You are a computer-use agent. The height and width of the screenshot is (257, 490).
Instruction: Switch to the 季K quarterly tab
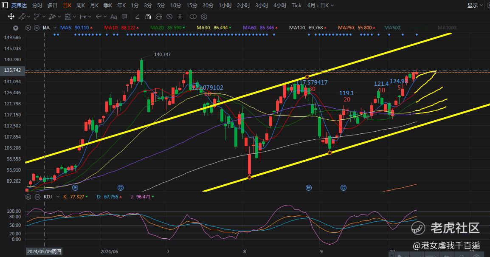108,6
